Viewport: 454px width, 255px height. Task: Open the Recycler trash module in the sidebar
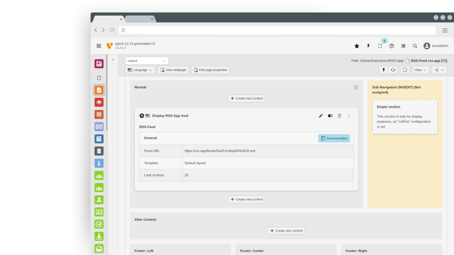pos(99,151)
